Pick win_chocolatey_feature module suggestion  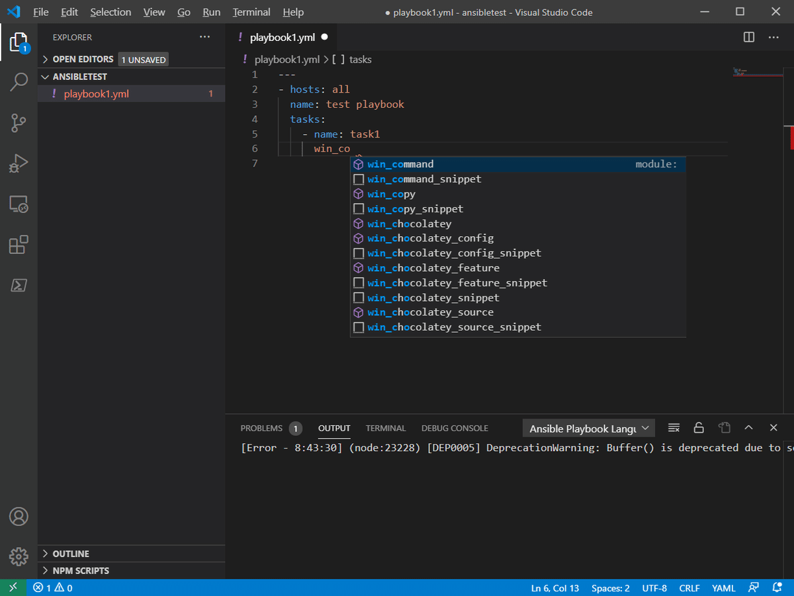point(517,268)
